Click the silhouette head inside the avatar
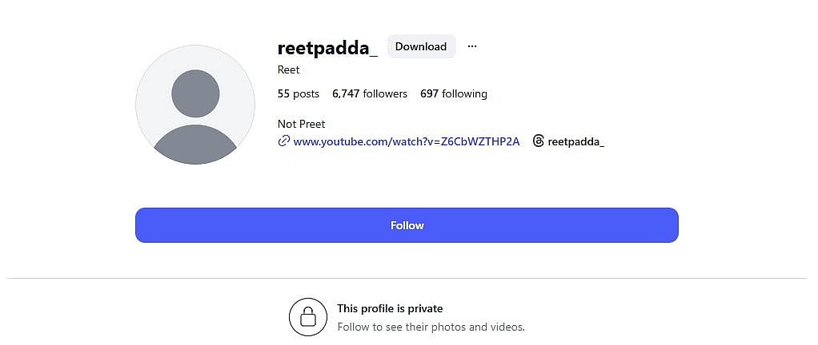Image resolution: width=818 pixels, height=345 pixels. (x=194, y=93)
